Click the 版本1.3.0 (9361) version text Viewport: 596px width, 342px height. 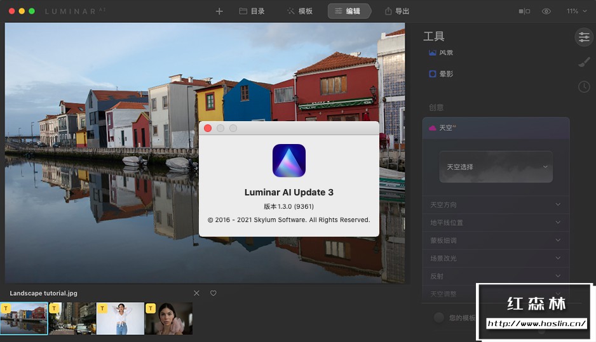289,206
